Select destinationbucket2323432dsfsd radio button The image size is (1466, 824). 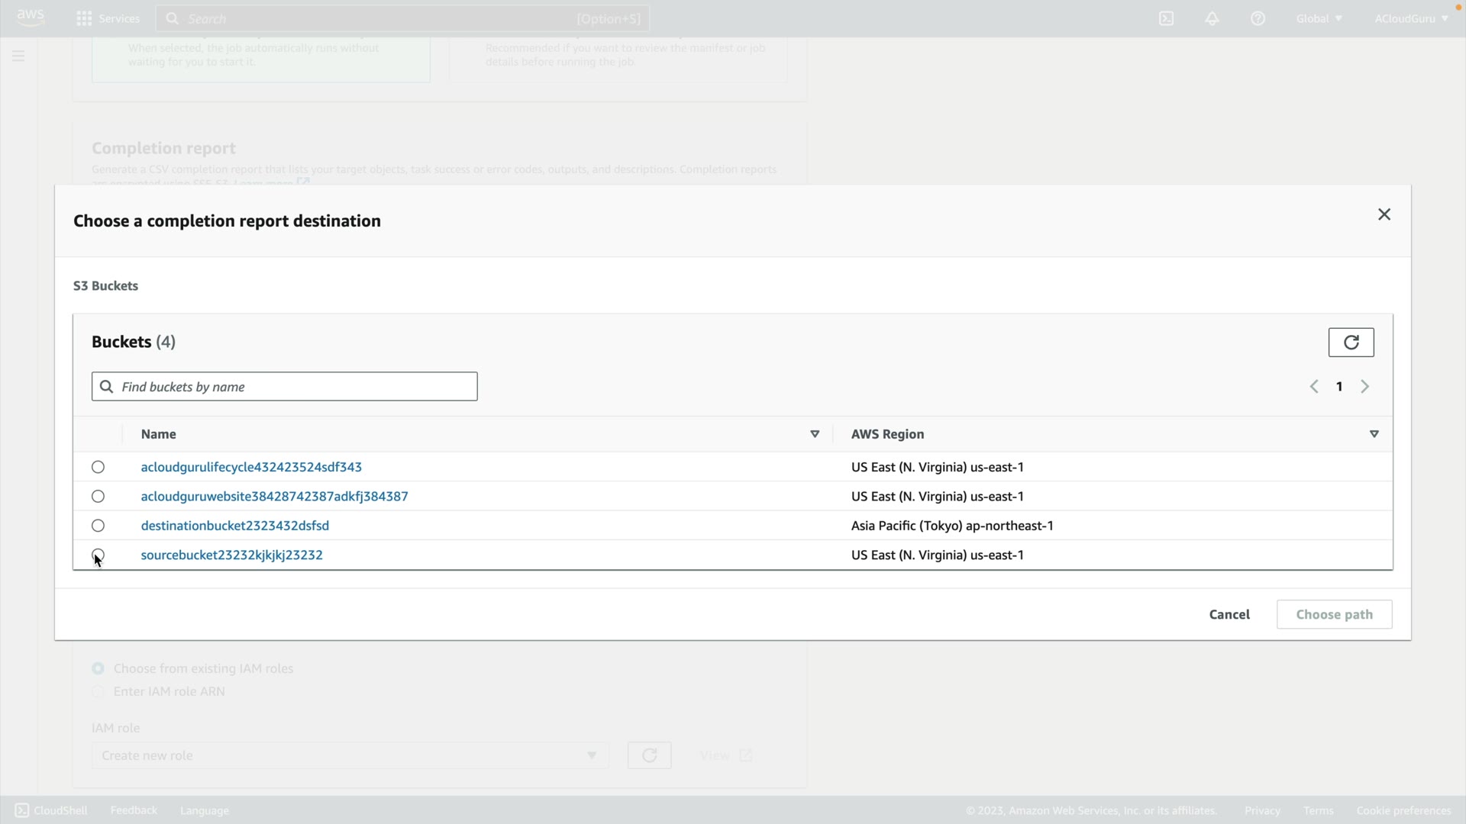pyautogui.click(x=98, y=526)
